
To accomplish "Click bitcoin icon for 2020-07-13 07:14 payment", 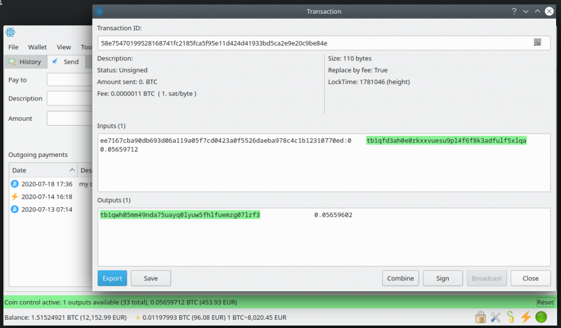I will tap(15, 209).
